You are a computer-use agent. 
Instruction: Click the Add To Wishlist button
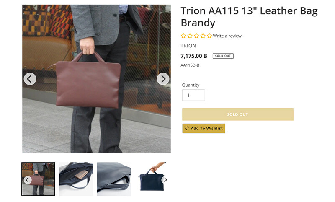204,128
